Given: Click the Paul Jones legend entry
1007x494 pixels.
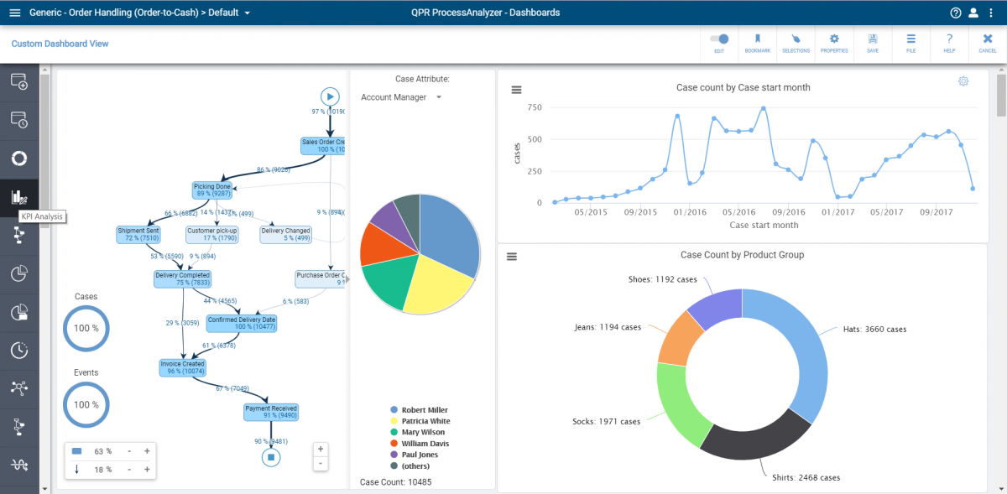Looking at the screenshot, I should coord(414,455).
